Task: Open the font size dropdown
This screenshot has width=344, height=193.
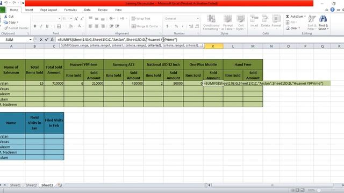Action: (x=71, y=19)
